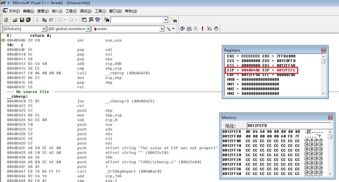The image size is (339, 182).
Task: Open the 工程(P) menu
Action: (x=71, y=11)
